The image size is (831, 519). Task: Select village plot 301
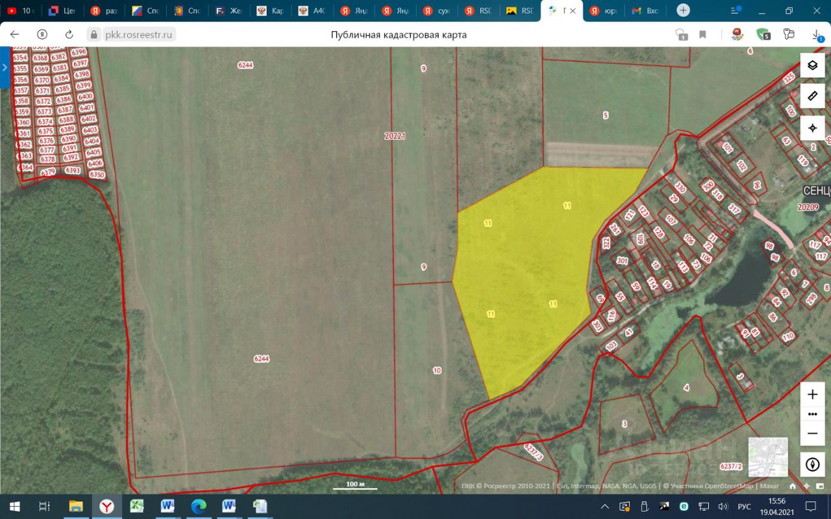(622, 261)
